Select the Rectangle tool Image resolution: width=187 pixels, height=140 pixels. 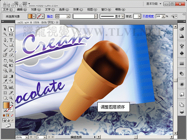pyautogui.click(x=11, y=45)
